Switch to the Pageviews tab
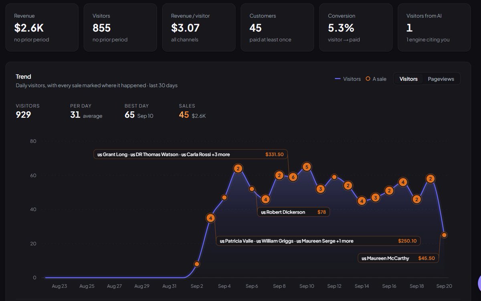The height and width of the screenshot is (301, 481). tap(441, 79)
